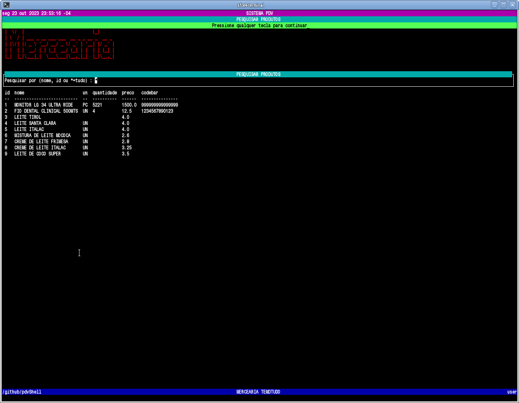Click 'MERCEARIA TEMDTUDO' in status bar

tap(258, 392)
